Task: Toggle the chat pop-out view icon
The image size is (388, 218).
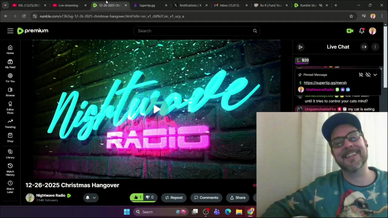Action: pyautogui.click(x=364, y=47)
